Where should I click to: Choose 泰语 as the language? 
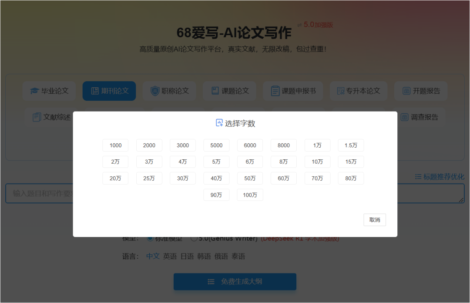tap(238, 257)
